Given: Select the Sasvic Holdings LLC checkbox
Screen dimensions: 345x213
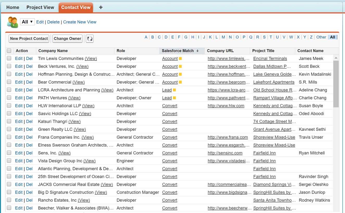Looking at the screenshot, I should 9,114.
